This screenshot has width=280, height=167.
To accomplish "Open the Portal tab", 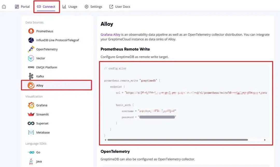I will tap(22, 6).
